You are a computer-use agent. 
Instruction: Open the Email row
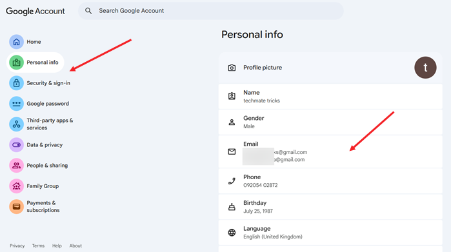[x=330, y=151]
